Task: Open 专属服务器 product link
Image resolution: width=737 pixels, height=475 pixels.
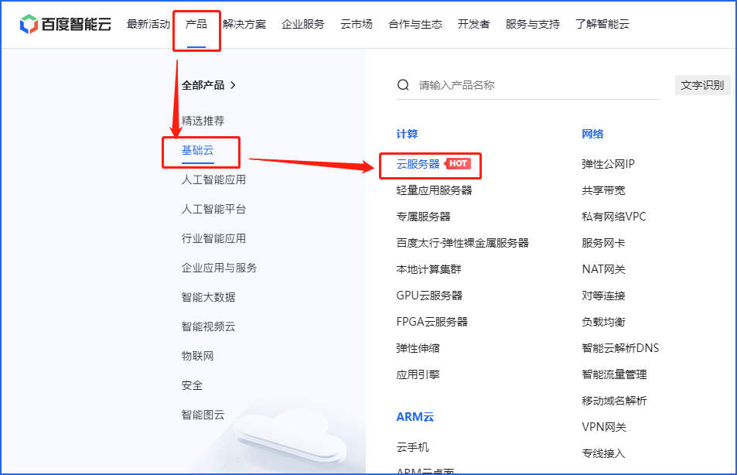Action: point(424,217)
